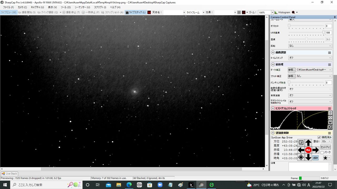Switch to the Live Stack tab

9,174
